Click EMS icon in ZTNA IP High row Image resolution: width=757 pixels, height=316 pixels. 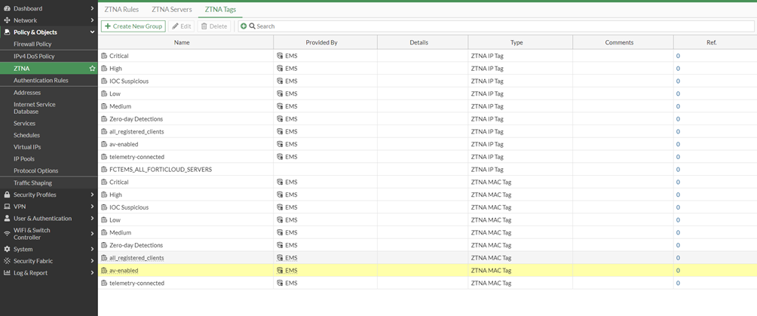(280, 69)
